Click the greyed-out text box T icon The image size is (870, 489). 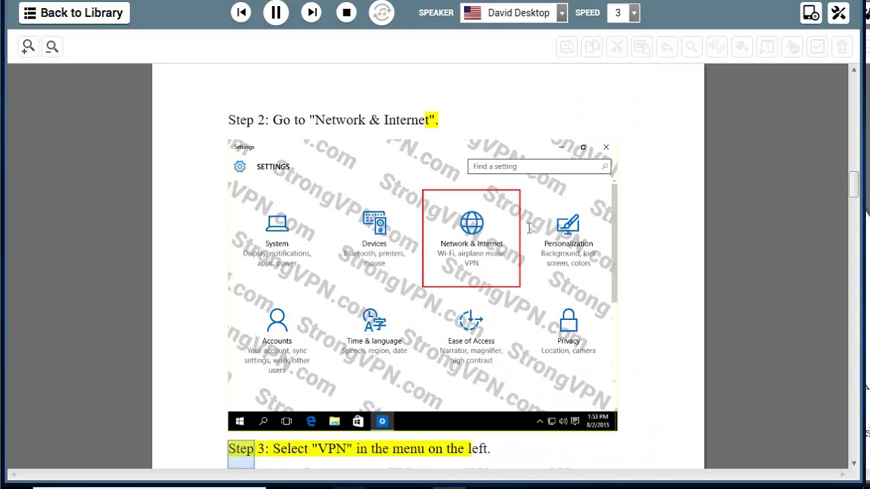pyautogui.click(x=767, y=47)
